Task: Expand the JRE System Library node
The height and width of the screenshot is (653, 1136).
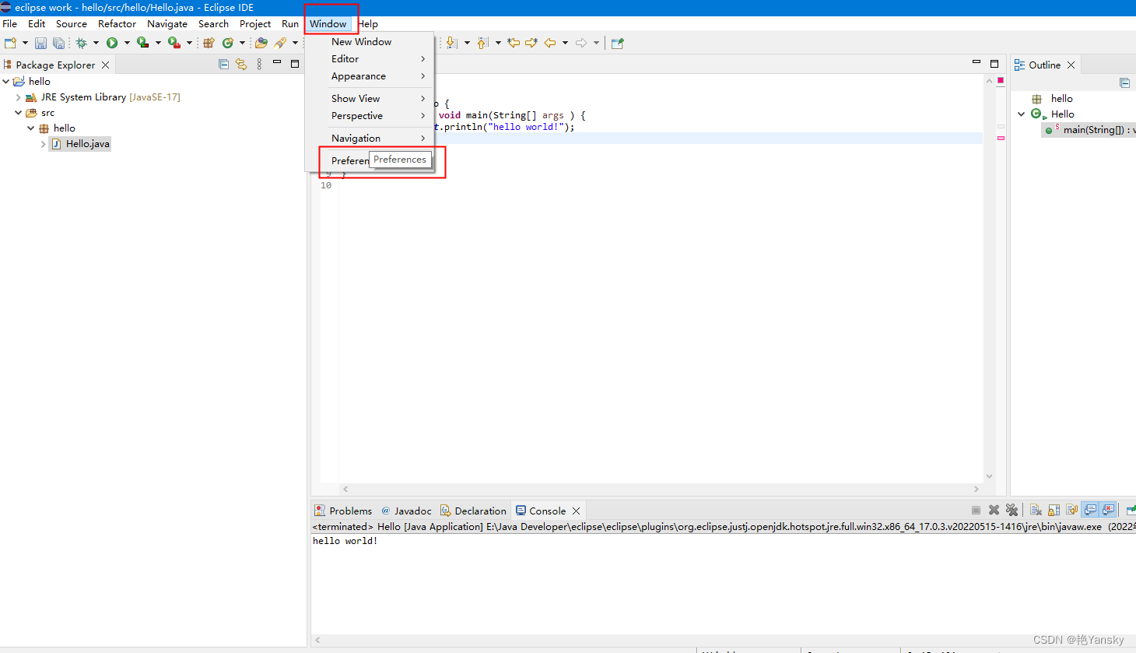Action: point(17,97)
